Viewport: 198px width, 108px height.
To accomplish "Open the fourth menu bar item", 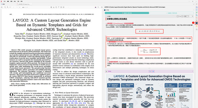I will tap(15, 1).
